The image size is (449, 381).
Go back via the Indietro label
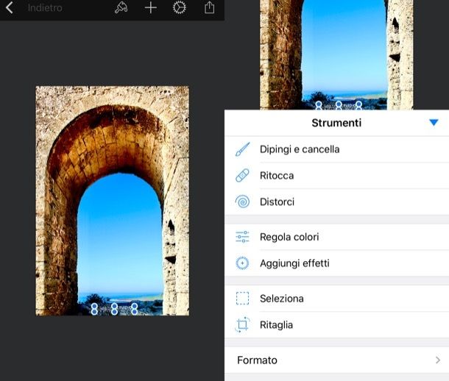point(45,7)
